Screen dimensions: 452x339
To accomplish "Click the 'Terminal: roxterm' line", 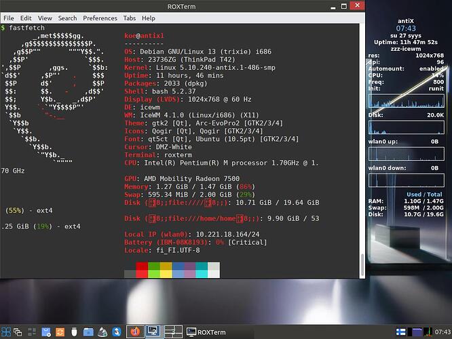I will [158, 155].
